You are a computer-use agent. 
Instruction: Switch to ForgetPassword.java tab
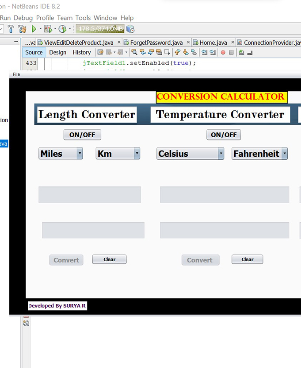(156, 43)
